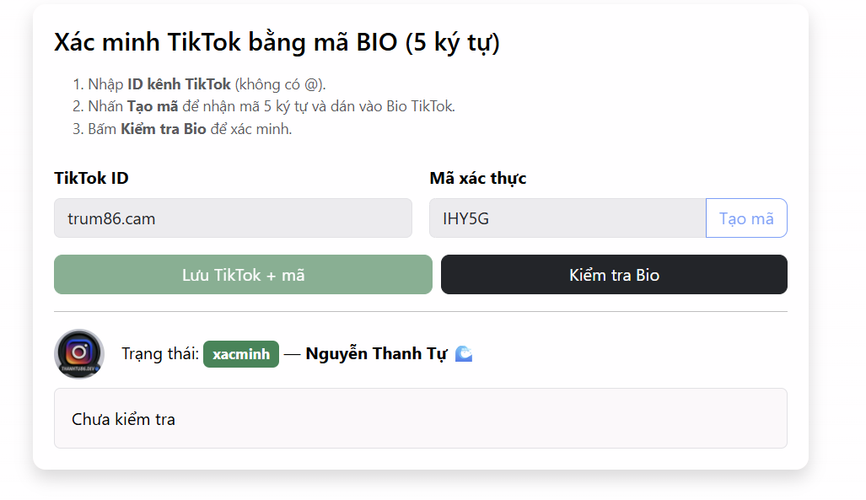Click bold Tạo mã text in step two

pos(153,106)
